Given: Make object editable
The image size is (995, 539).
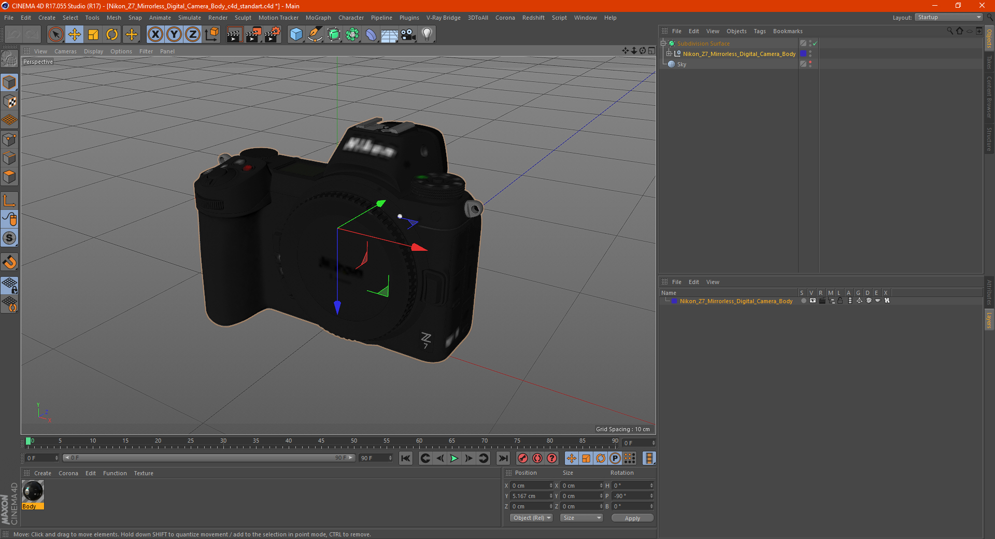Looking at the screenshot, I should 9,59.
